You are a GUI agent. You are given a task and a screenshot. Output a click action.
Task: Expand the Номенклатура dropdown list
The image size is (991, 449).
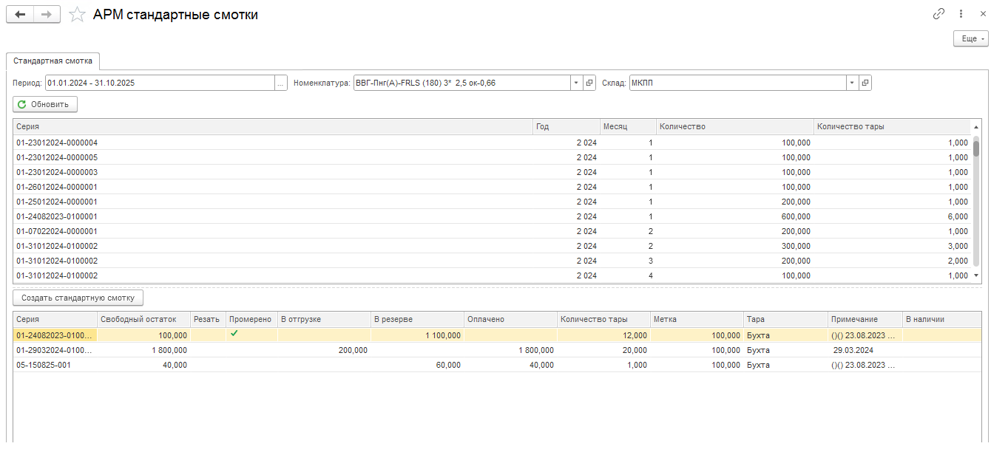[576, 83]
